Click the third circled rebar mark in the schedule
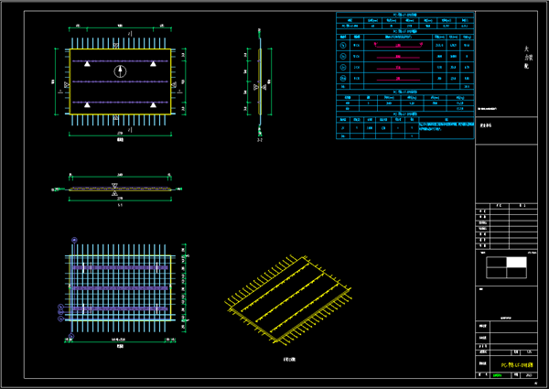The height and width of the screenshot is (389, 549). tap(343, 67)
